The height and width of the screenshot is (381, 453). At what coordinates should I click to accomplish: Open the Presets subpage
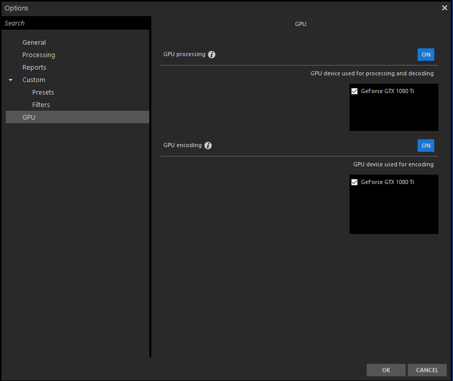coord(43,93)
